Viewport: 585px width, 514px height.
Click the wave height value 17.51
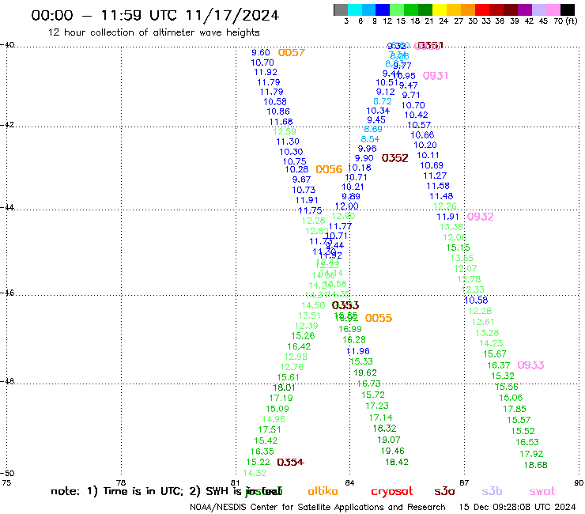(270, 429)
